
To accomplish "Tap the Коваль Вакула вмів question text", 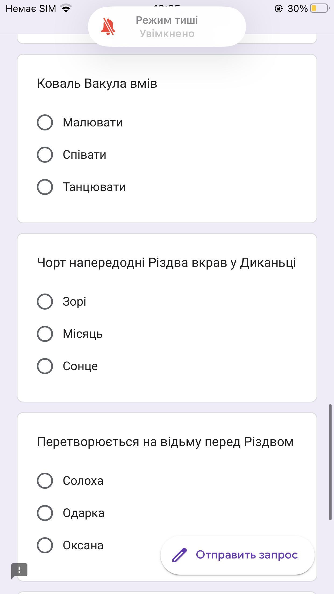I will point(97,83).
